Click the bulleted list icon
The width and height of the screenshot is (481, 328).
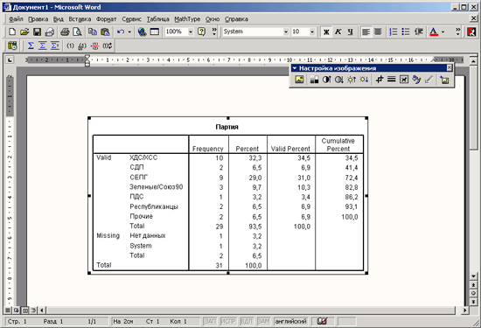point(406,31)
